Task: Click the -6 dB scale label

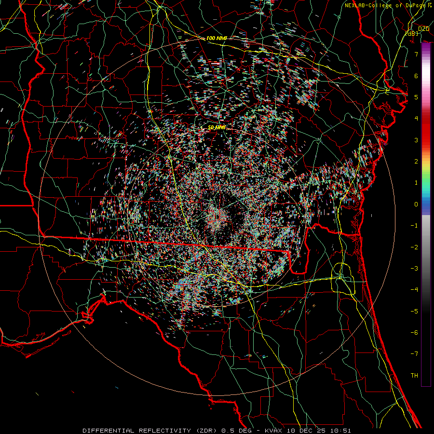Action: click(x=414, y=333)
